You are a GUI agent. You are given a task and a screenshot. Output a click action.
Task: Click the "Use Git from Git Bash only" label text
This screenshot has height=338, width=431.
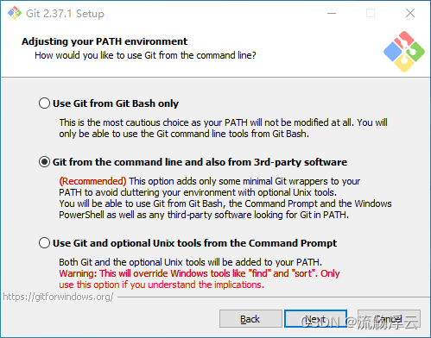point(116,103)
